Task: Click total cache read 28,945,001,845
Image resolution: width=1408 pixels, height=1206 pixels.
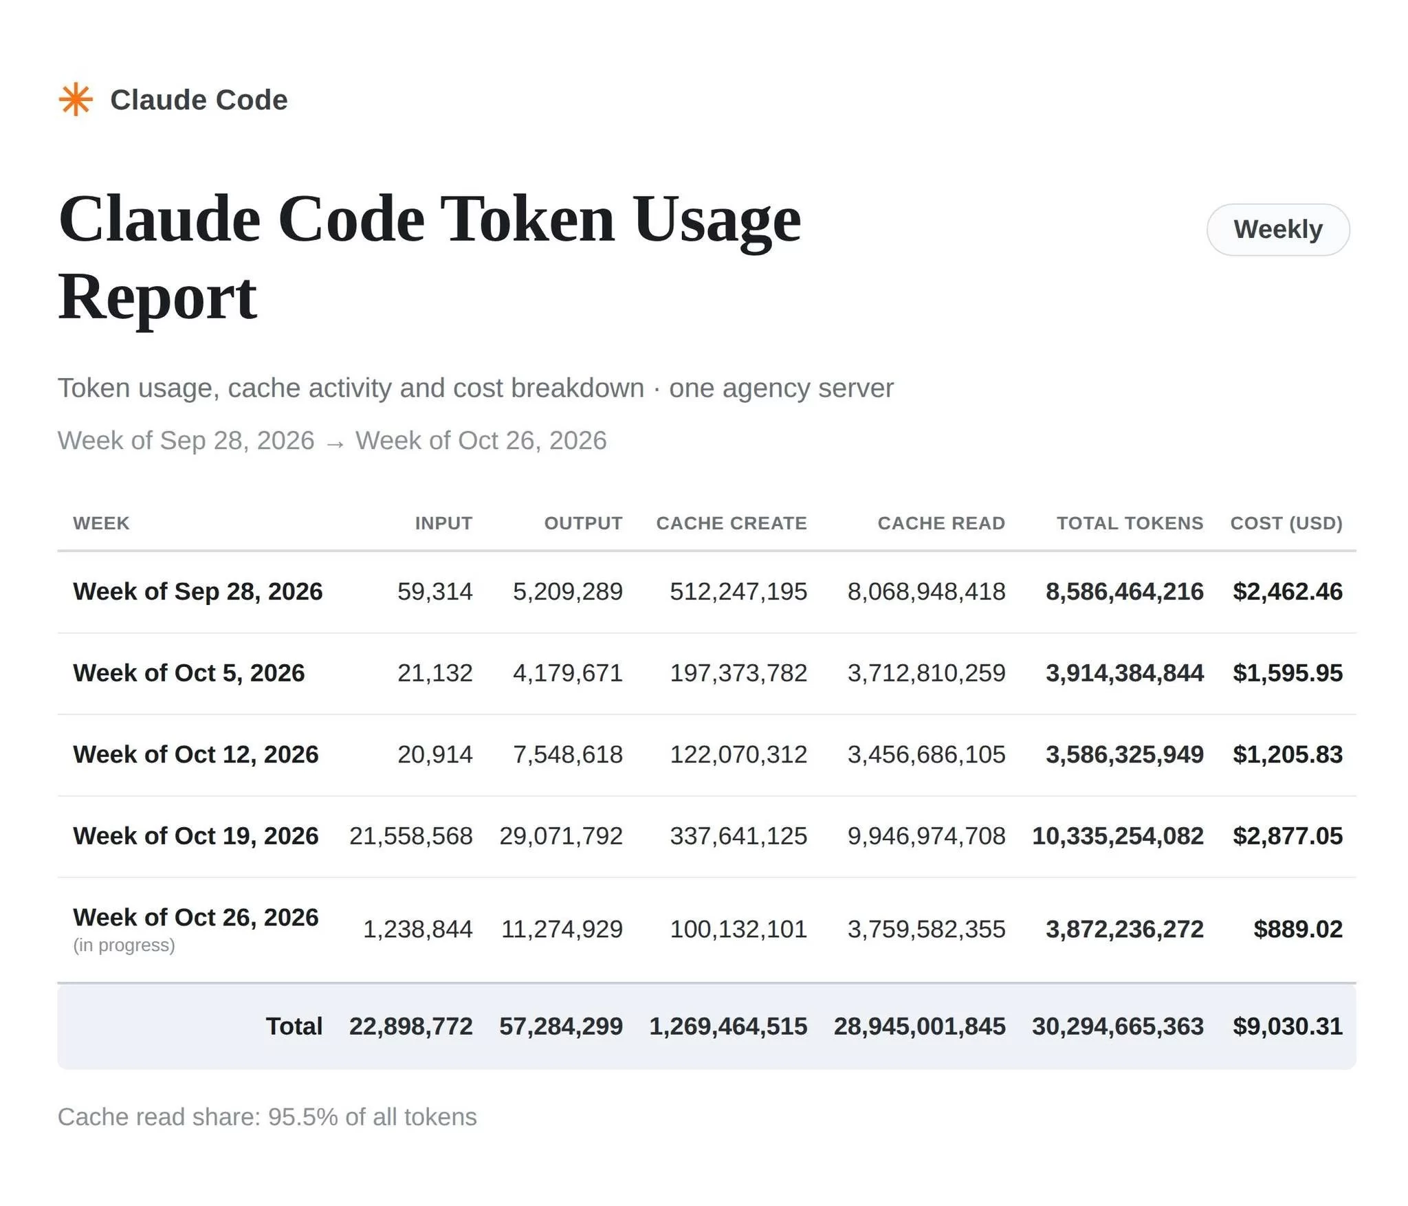Action: coord(920,1026)
